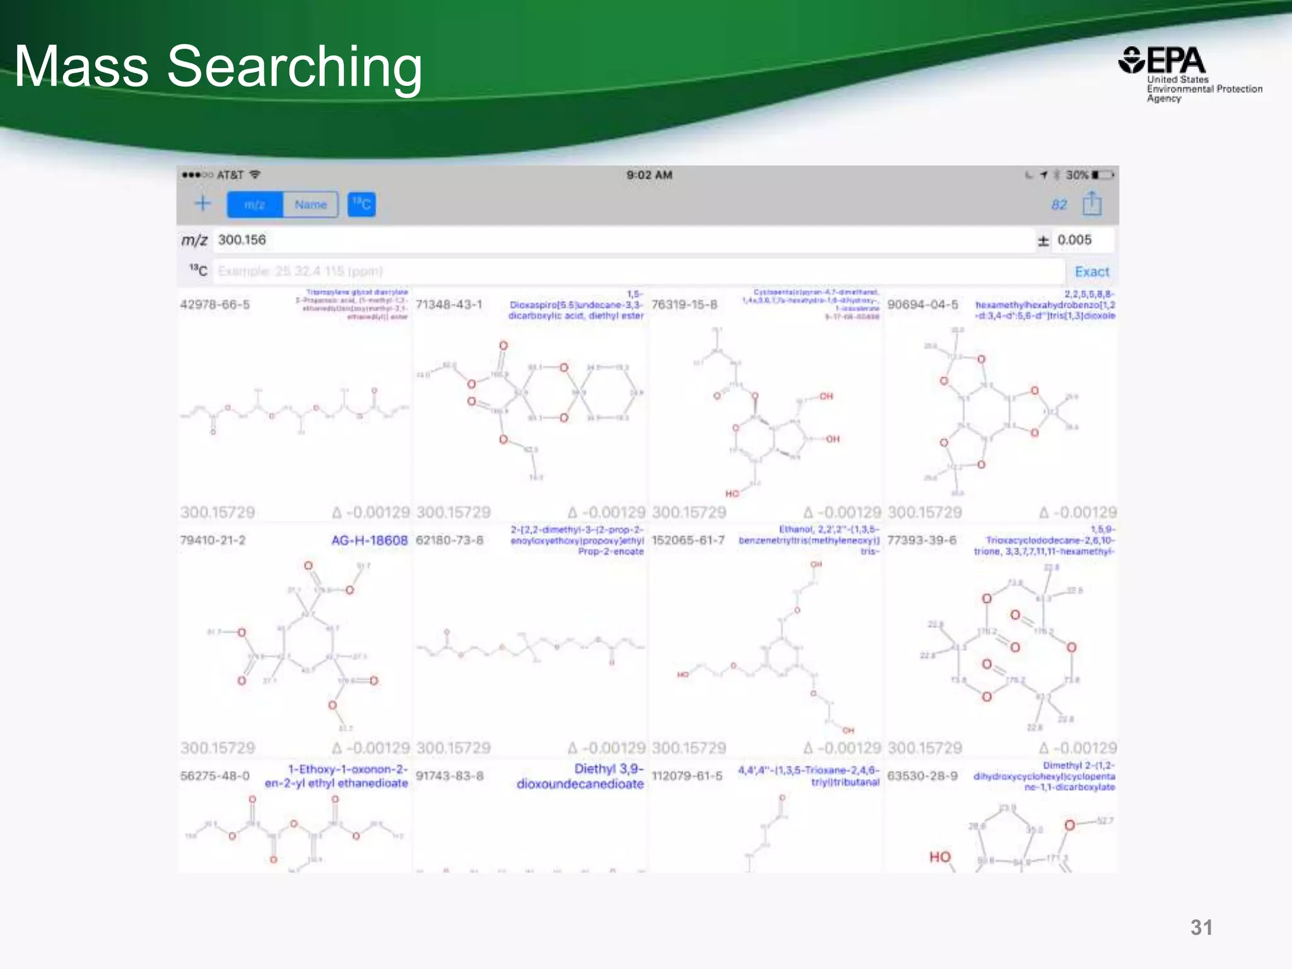Tap the Wi-Fi status icon

pos(255,174)
